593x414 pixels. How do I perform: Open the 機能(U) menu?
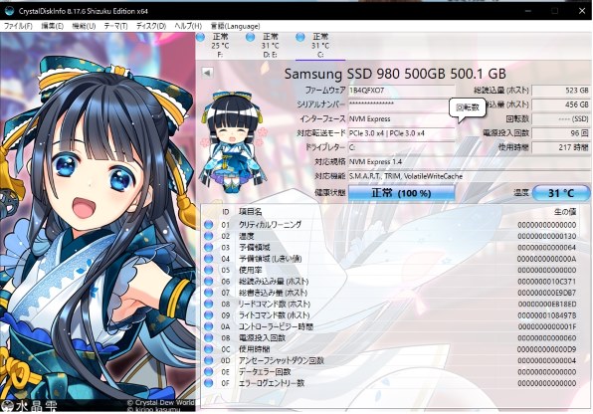pos(84,26)
